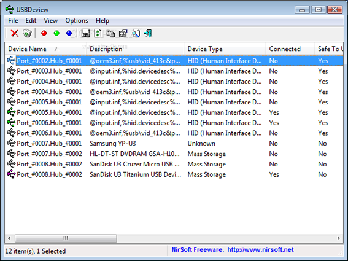Click the recycle bin toolbar icon
This screenshot has height=261, width=348.
click(27, 34)
